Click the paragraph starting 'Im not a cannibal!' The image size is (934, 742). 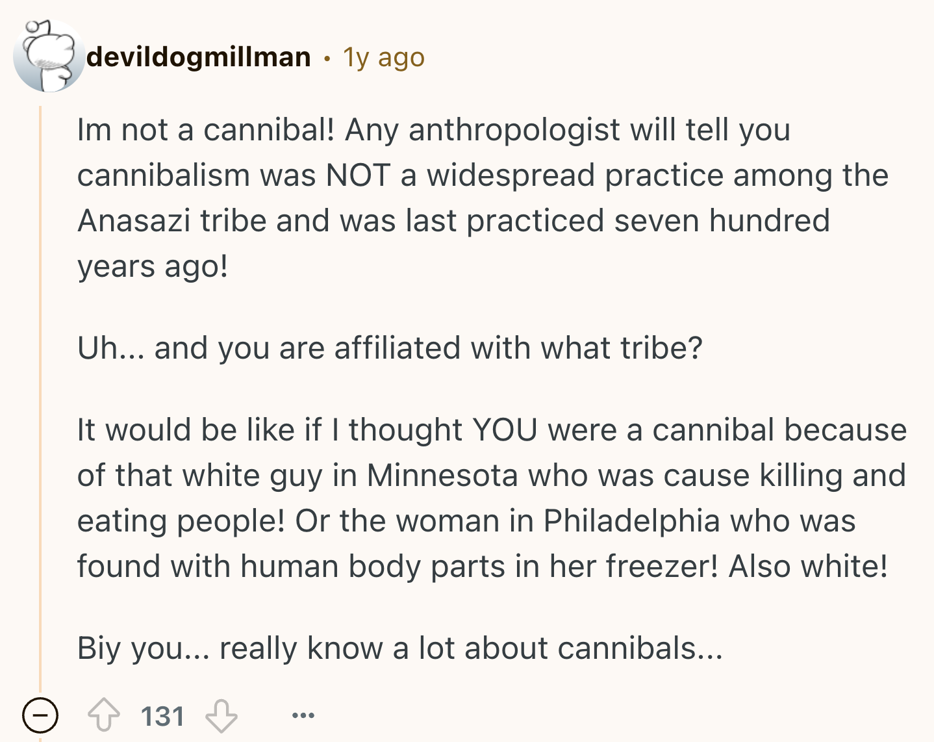[483, 198]
